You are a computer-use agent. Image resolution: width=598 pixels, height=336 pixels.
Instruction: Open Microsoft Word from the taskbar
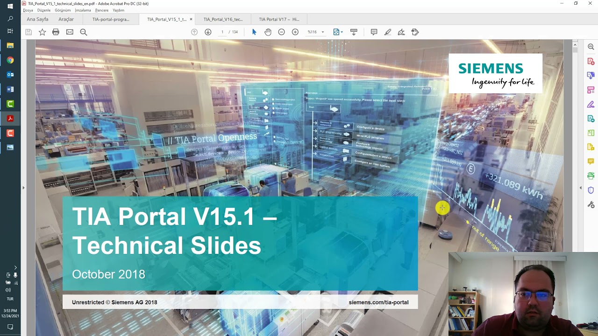(x=10, y=89)
